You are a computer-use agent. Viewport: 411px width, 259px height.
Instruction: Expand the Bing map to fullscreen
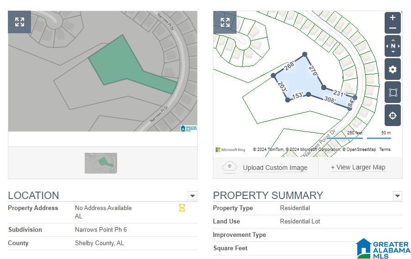pyautogui.click(x=225, y=23)
